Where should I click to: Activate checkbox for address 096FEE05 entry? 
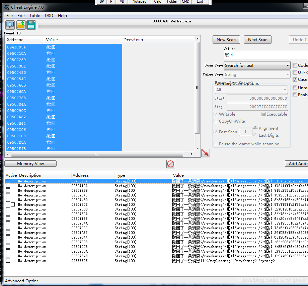coord(8,261)
